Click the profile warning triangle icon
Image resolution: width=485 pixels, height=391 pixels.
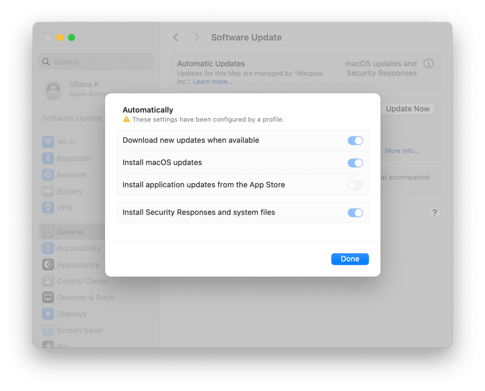(126, 119)
